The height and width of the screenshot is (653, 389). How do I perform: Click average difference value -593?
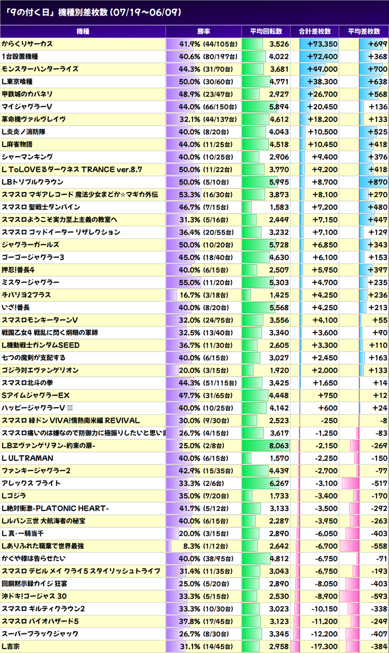[379, 596]
